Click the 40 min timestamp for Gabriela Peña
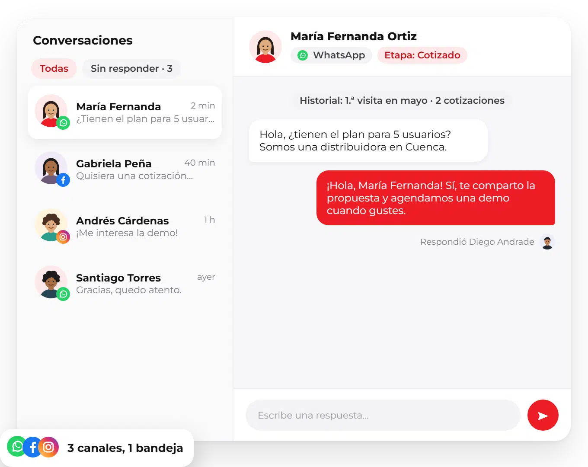 point(200,163)
